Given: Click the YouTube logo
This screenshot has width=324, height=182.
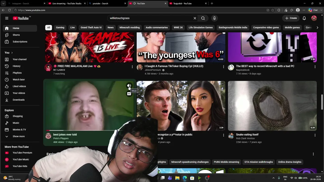Looking at the screenshot, I should coord(21,18).
